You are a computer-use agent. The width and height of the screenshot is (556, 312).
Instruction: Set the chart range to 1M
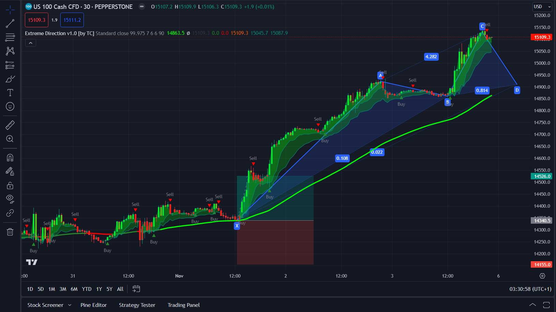51,289
